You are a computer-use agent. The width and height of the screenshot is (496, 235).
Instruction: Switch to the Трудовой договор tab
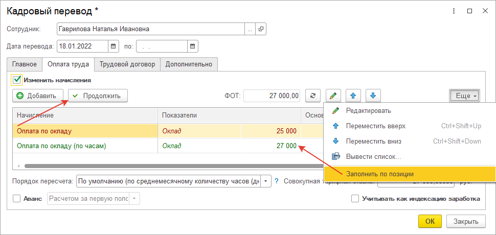[x=128, y=64]
